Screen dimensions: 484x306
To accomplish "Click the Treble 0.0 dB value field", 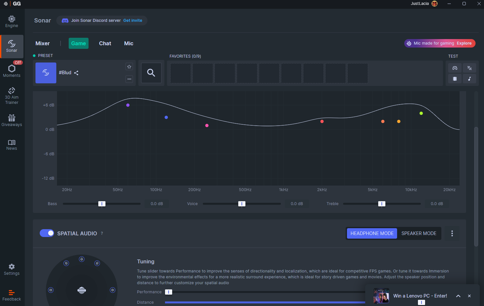I will coord(437,204).
